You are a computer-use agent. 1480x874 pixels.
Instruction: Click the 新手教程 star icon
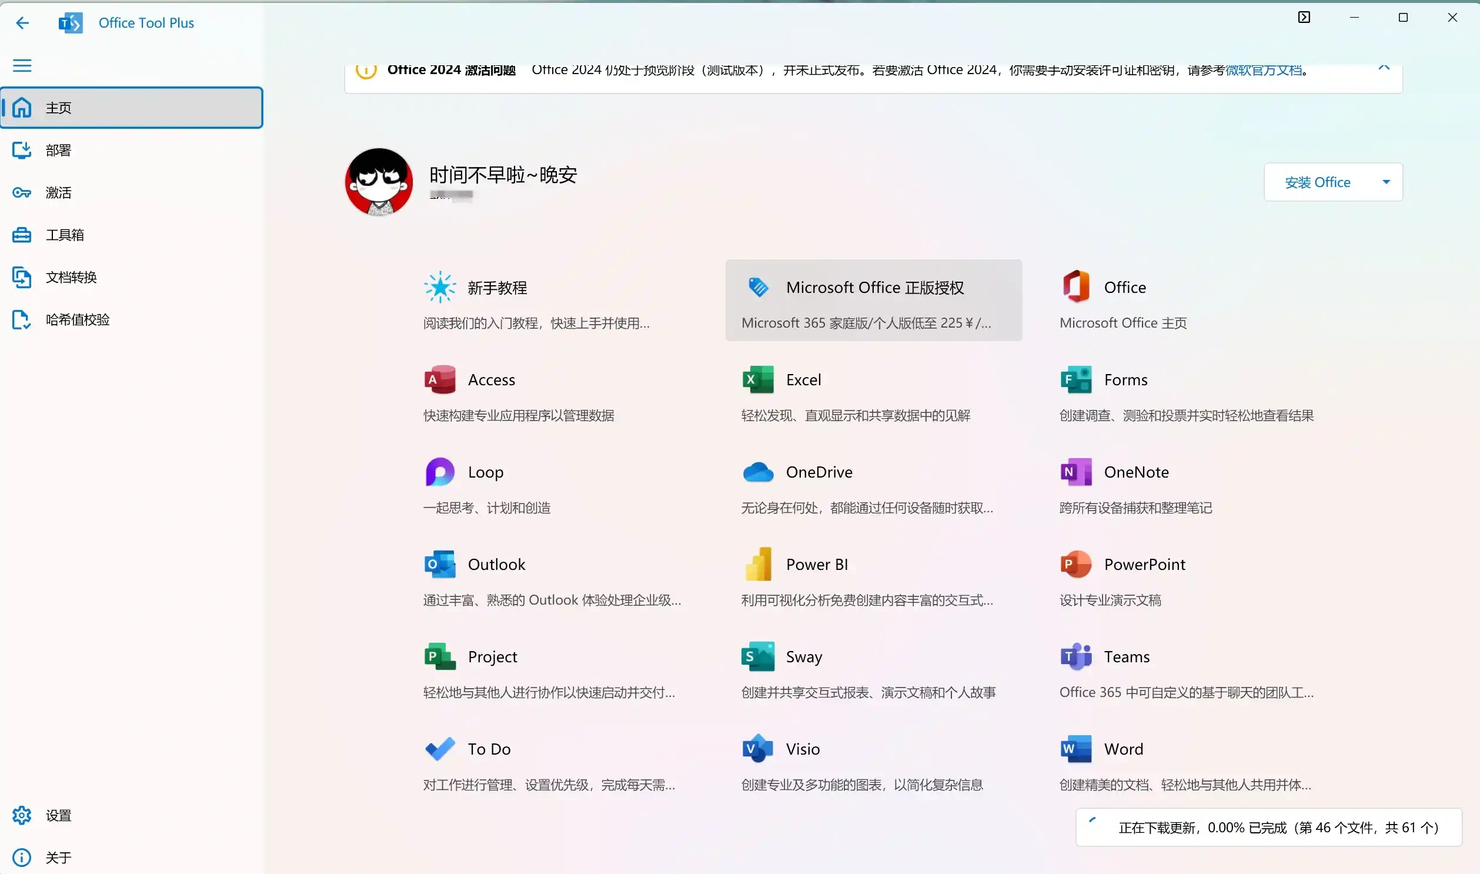tap(440, 288)
